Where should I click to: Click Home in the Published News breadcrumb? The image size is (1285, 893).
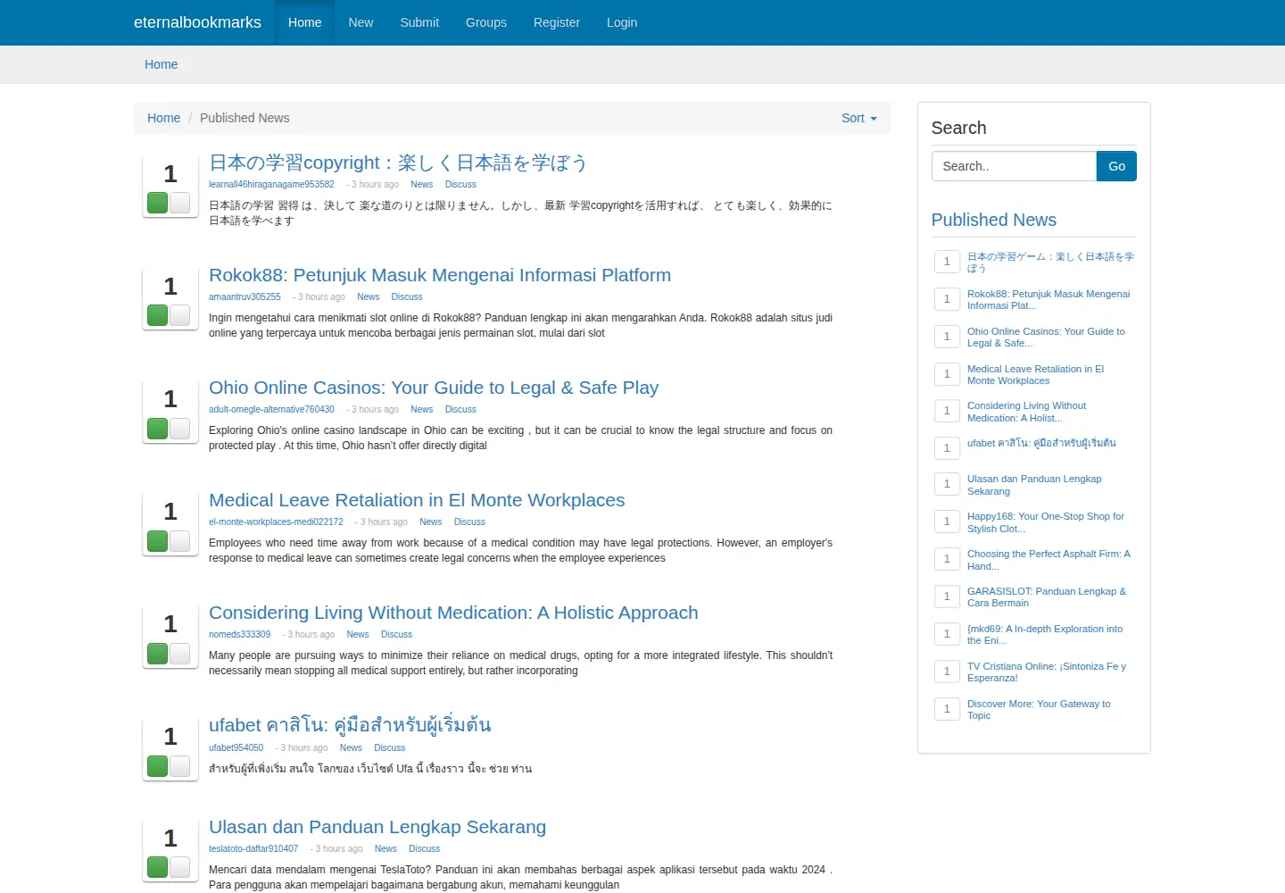coord(163,118)
